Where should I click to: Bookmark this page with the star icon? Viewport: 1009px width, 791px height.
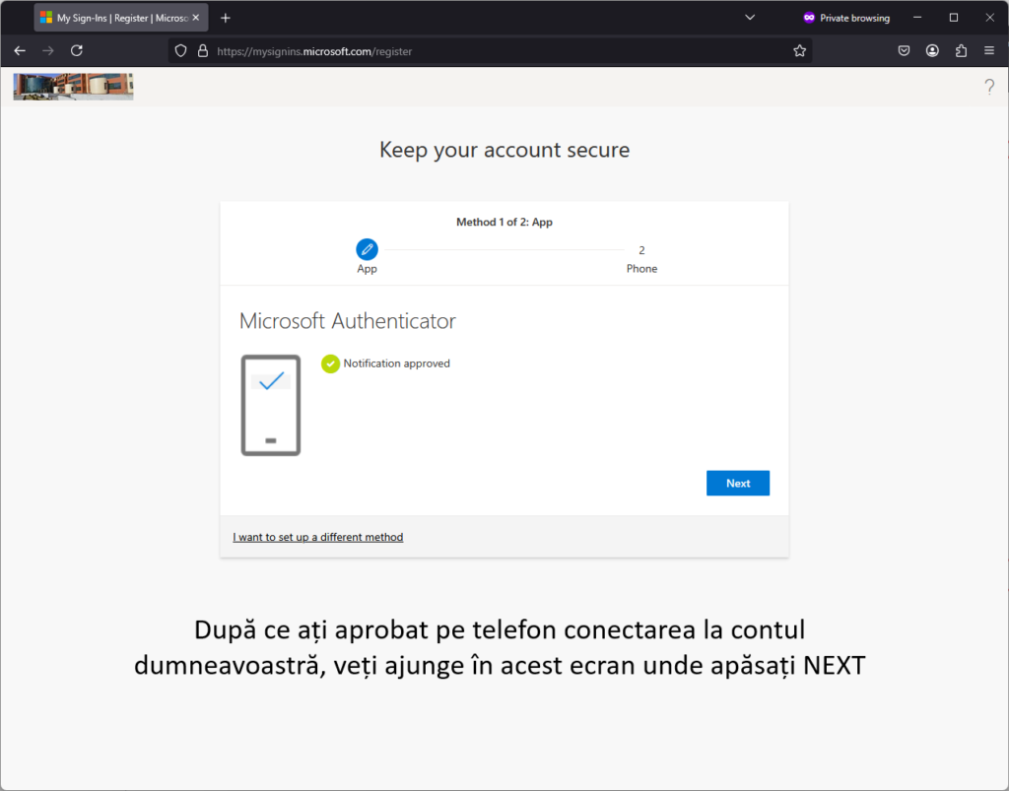pyautogui.click(x=799, y=51)
